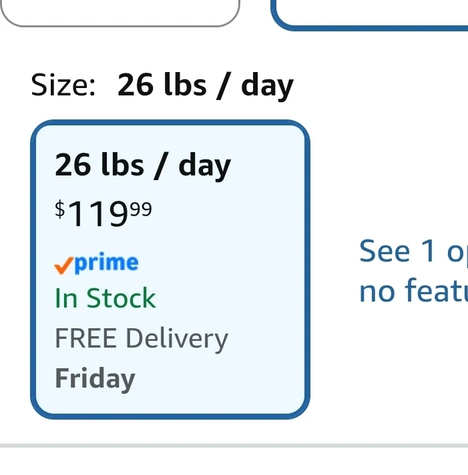Click the gray divider line below the card
This screenshot has width=468, height=475.
point(234,446)
